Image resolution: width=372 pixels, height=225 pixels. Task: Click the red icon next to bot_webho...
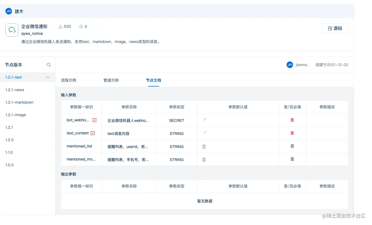coord(94,120)
